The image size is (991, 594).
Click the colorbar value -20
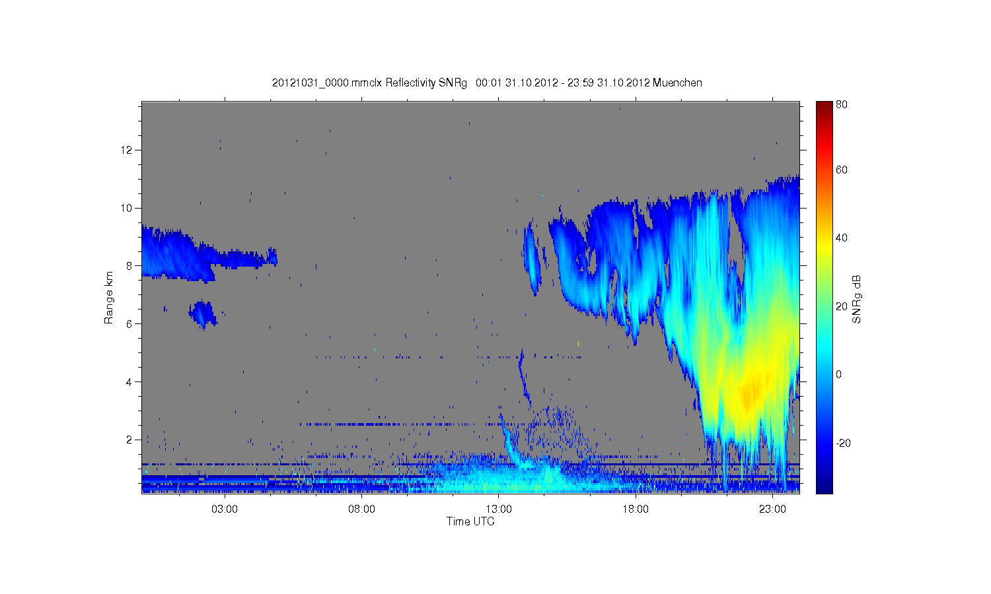[844, 443]
